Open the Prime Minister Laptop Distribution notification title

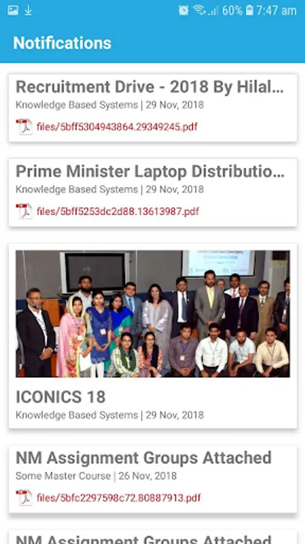point(150,172)
